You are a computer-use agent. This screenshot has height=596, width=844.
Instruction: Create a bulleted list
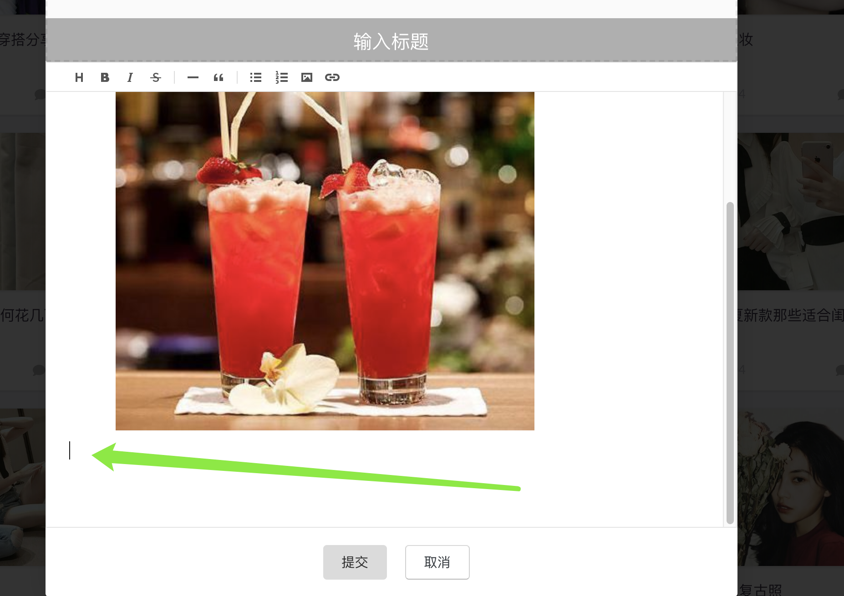tap(256, 77)
